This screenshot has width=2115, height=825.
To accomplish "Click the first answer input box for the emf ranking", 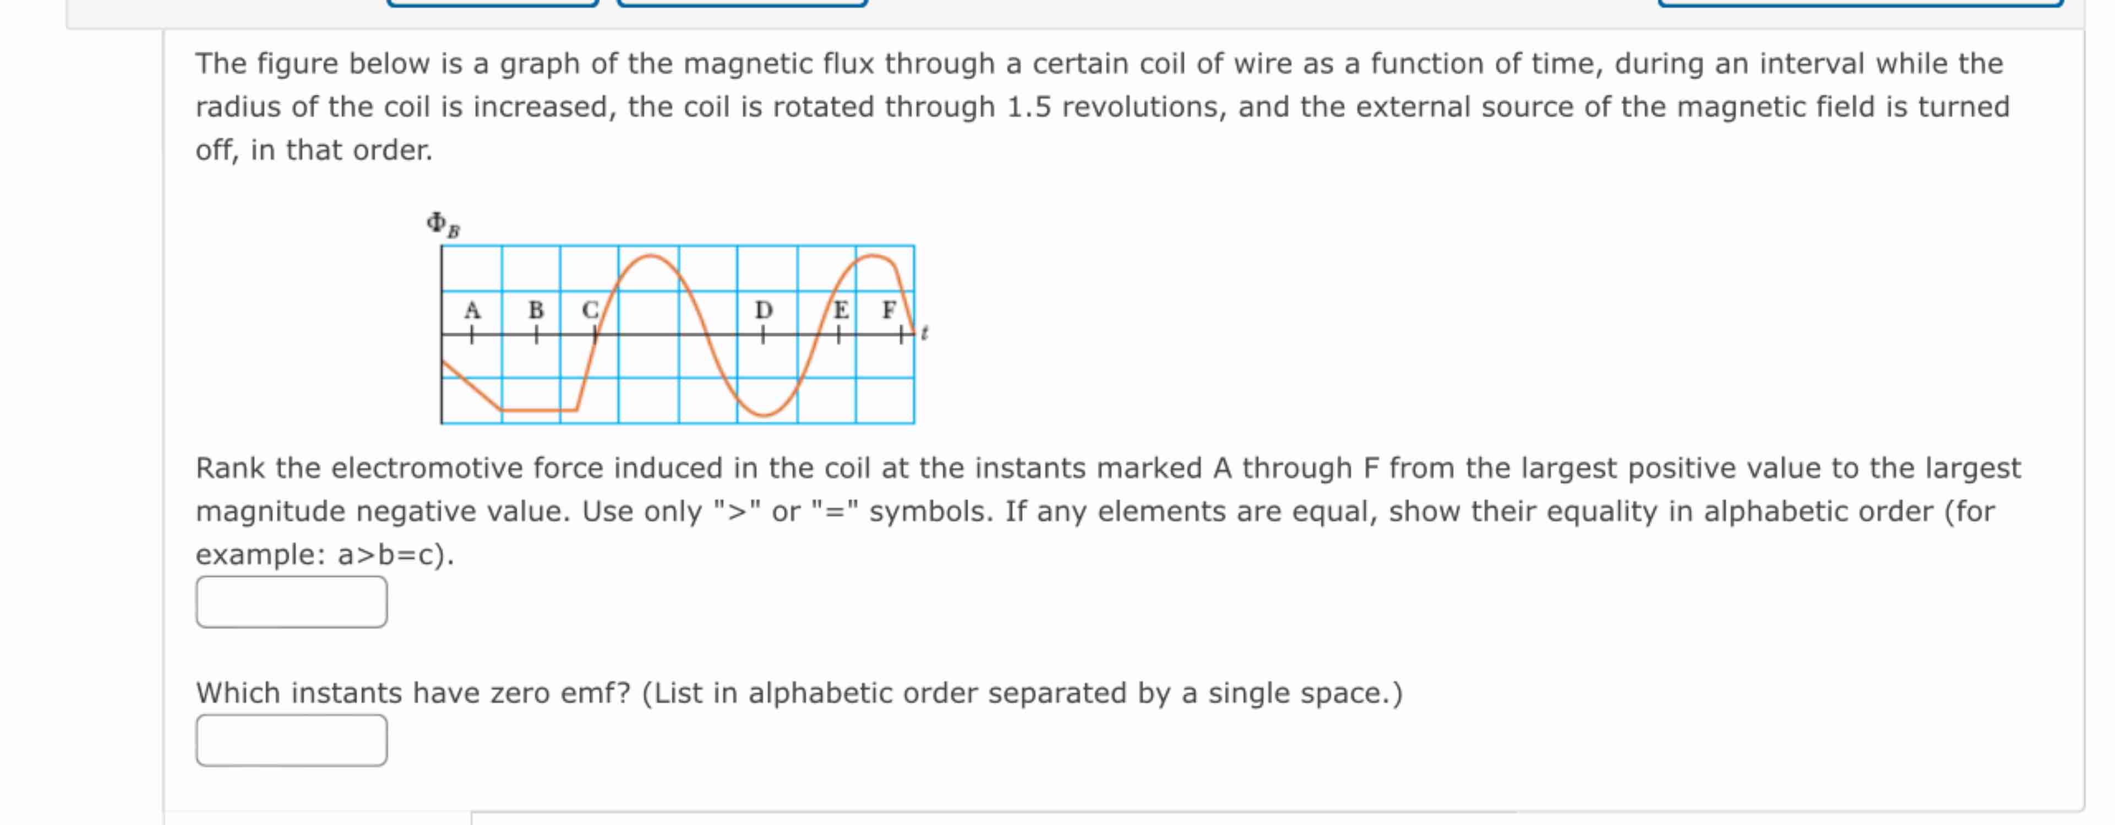I will (x=291, y=602).
